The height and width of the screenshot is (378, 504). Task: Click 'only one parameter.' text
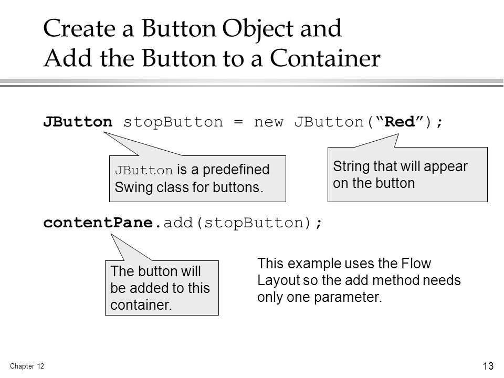(x=320, y=297)
